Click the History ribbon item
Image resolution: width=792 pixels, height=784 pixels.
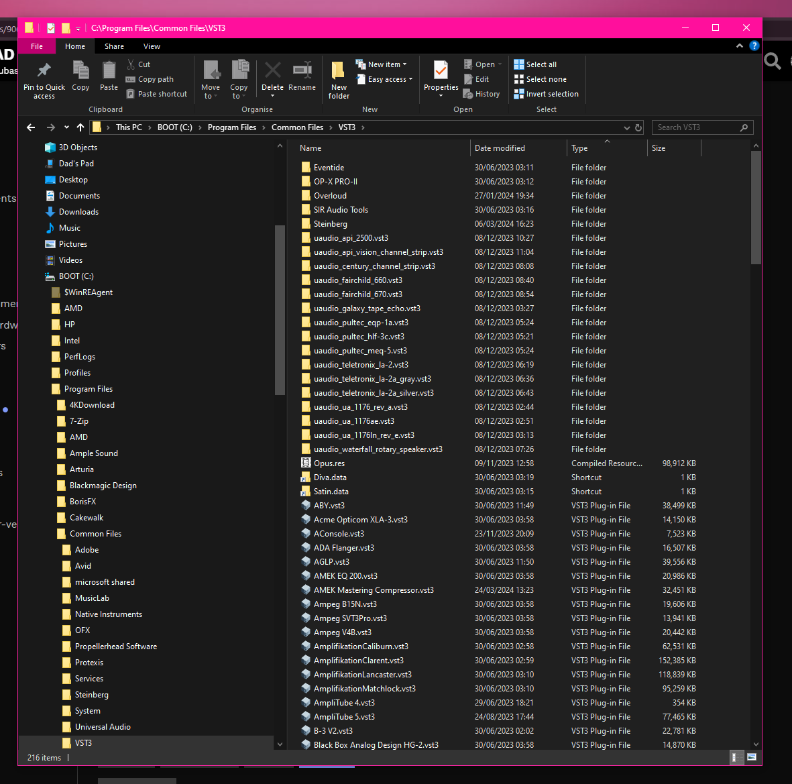482,94
